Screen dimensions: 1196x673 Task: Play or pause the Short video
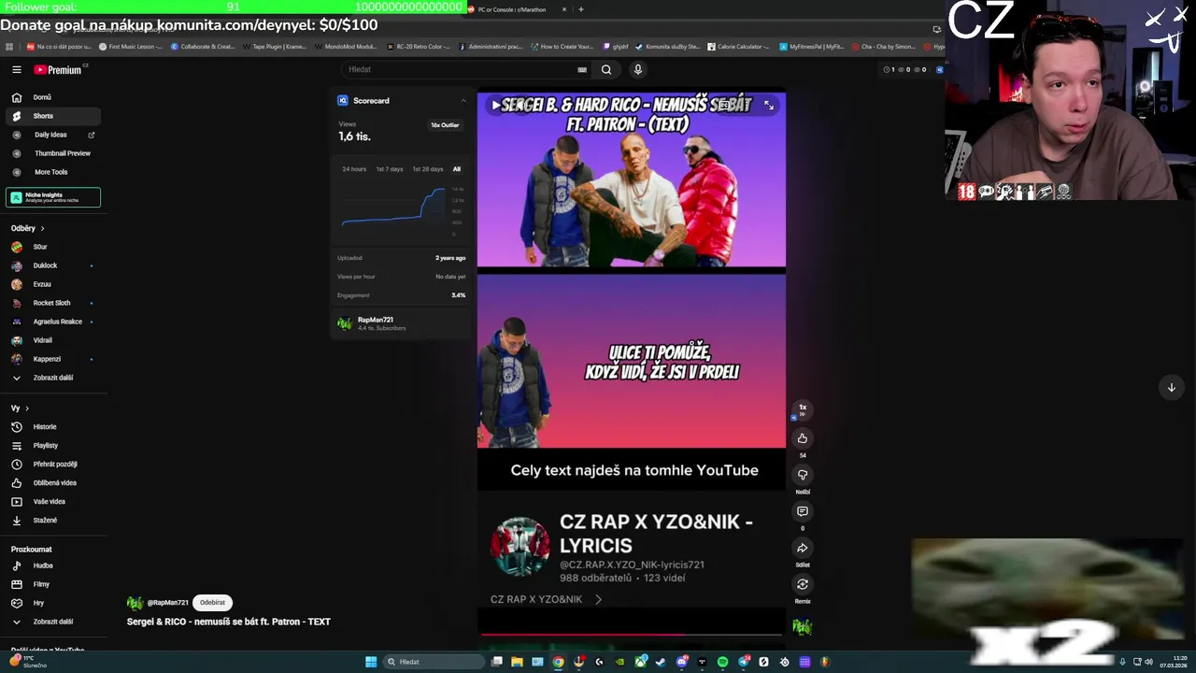click(x=495, y=106)
